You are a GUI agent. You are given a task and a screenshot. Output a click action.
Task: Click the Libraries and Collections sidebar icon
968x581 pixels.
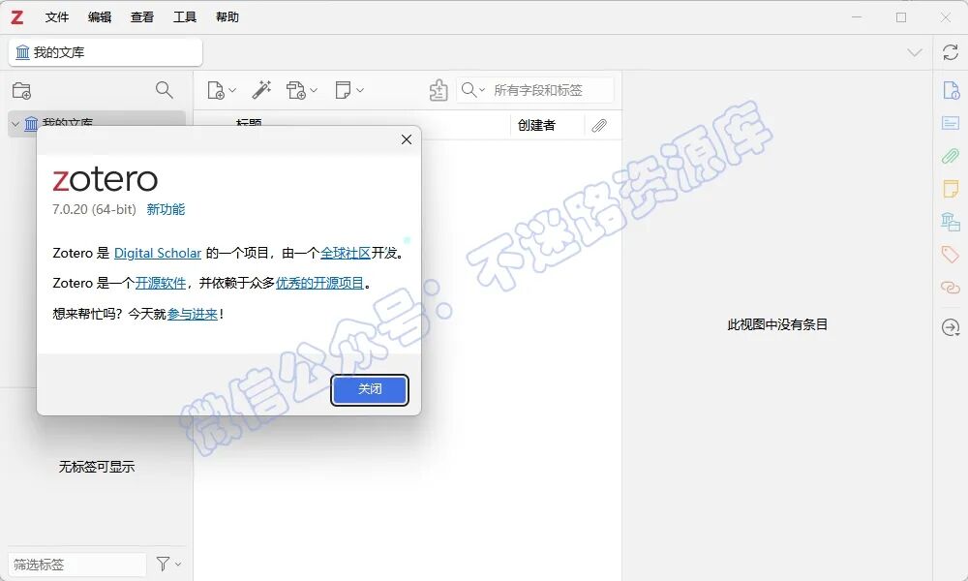point(951,222)
